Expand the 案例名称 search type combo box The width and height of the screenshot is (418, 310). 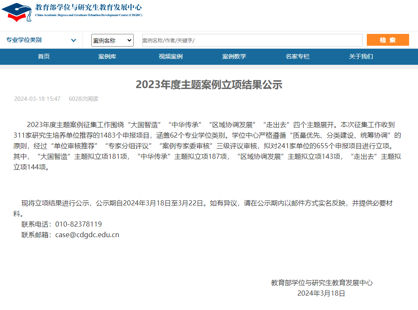[112, 41]
